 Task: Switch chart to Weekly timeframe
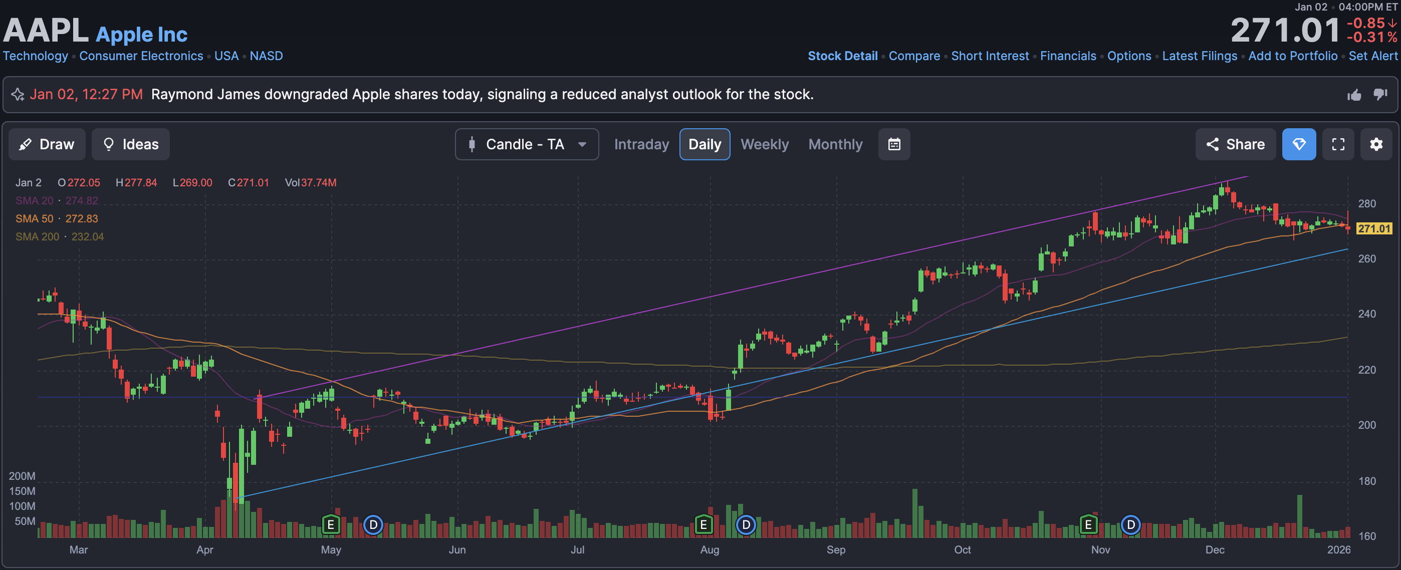point(764,144)
